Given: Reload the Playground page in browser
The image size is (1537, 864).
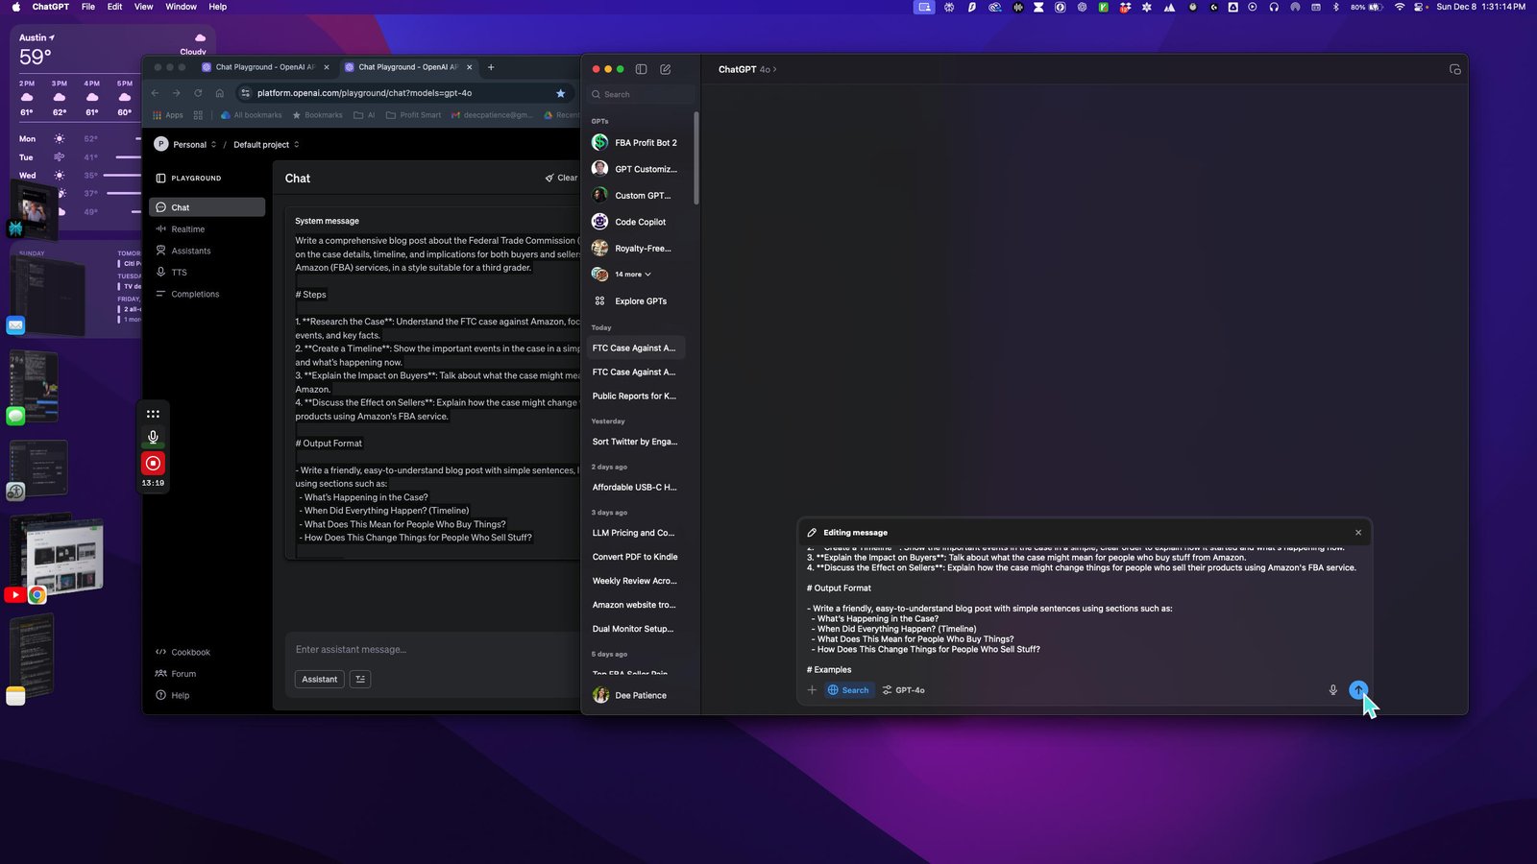Looking at the screenshot, I should [198, 93].
